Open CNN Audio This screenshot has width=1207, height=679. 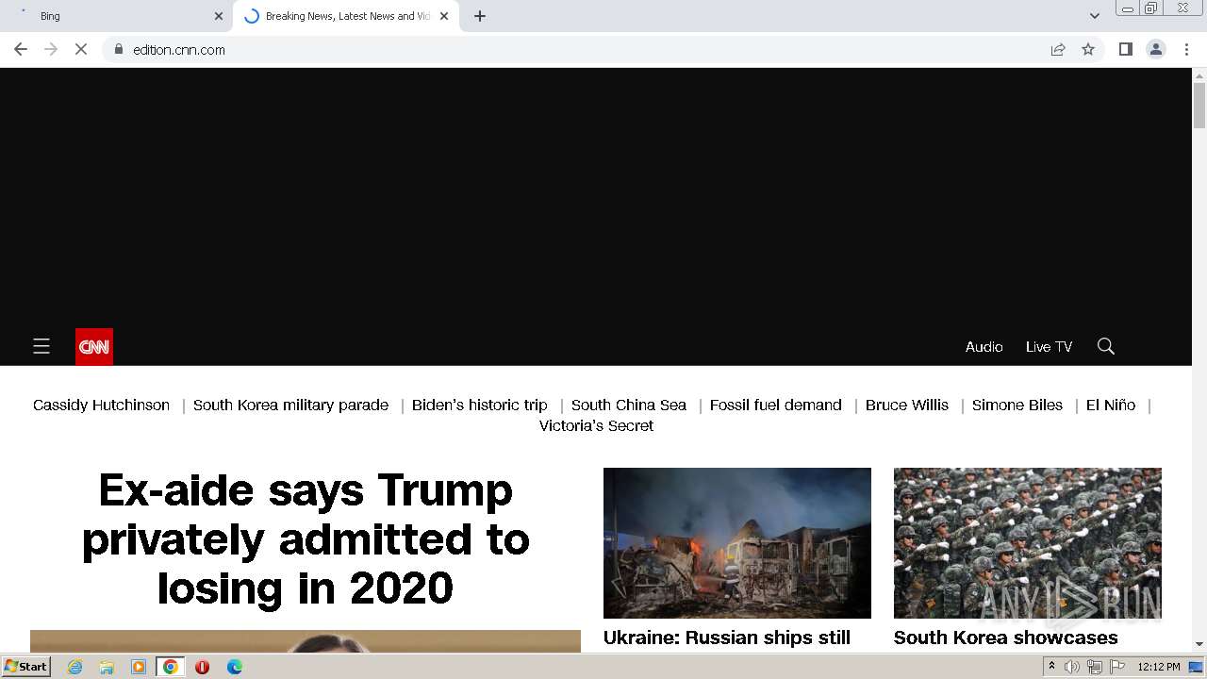984,347
